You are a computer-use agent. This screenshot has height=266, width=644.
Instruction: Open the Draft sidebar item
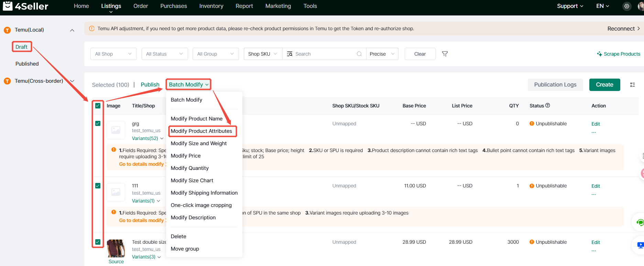[21, 47]
